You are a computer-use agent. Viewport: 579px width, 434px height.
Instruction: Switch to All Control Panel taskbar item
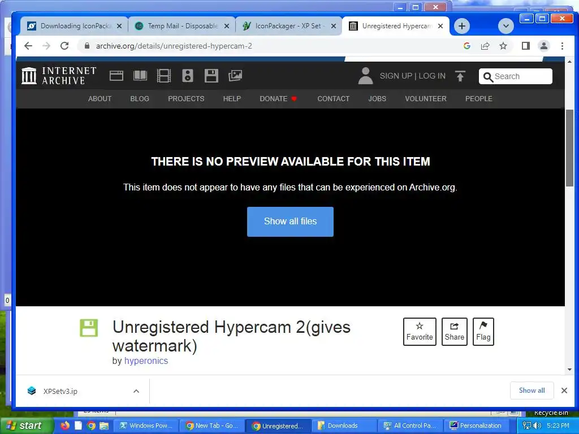(411, 426)
